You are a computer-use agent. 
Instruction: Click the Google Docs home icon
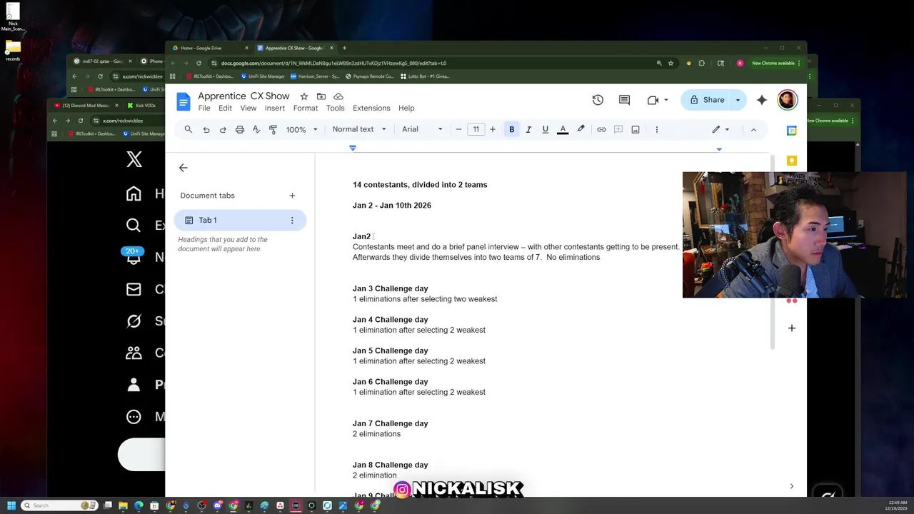pyautogui.click(x=184, y=101)
